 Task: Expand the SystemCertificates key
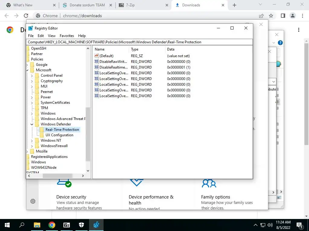(32, 103)
